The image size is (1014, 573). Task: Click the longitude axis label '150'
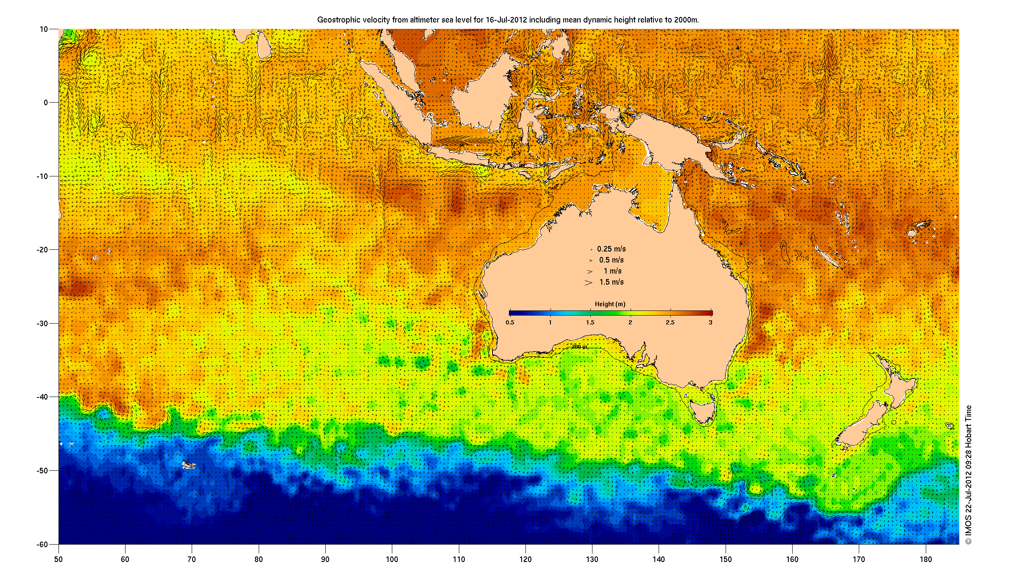tap(726, 559)
